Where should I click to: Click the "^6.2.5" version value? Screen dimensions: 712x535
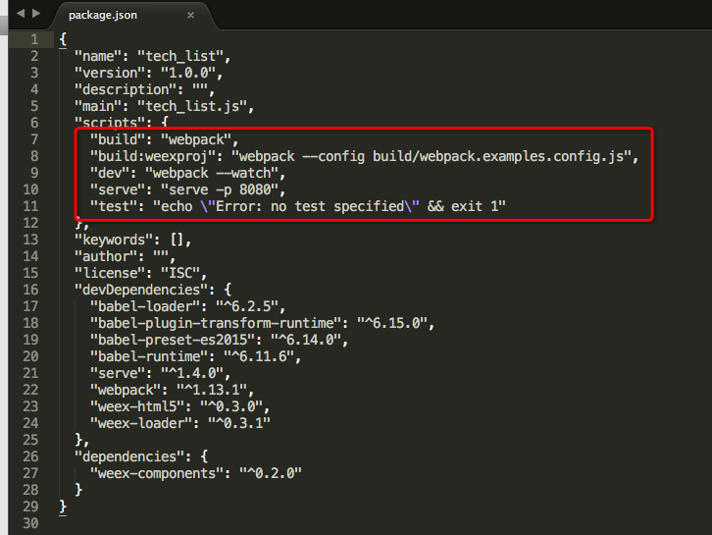click(247, 307)
